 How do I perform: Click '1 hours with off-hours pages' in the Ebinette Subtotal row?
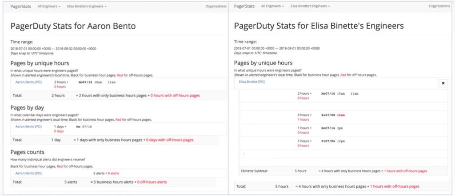(x=405, y=171)
